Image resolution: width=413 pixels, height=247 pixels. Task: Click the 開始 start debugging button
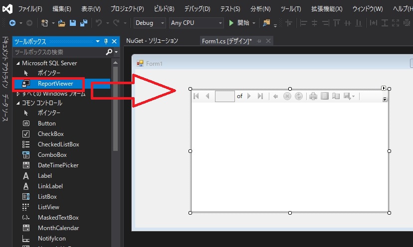coord(239,23)
